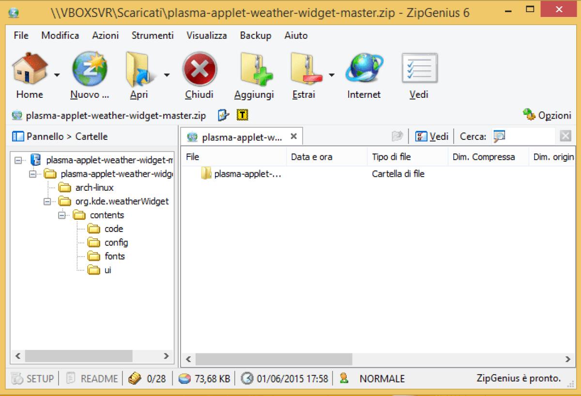Viewport: 581px width, 396px height.
Task: Collapse the contents folder in the tree
Action: 62,215
